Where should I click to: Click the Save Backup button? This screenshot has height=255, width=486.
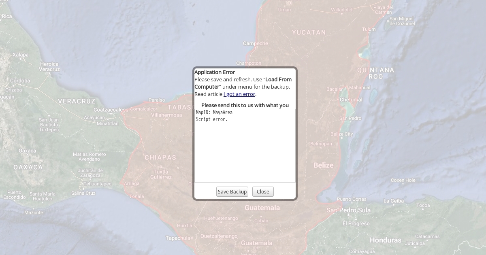click(232, 192)
